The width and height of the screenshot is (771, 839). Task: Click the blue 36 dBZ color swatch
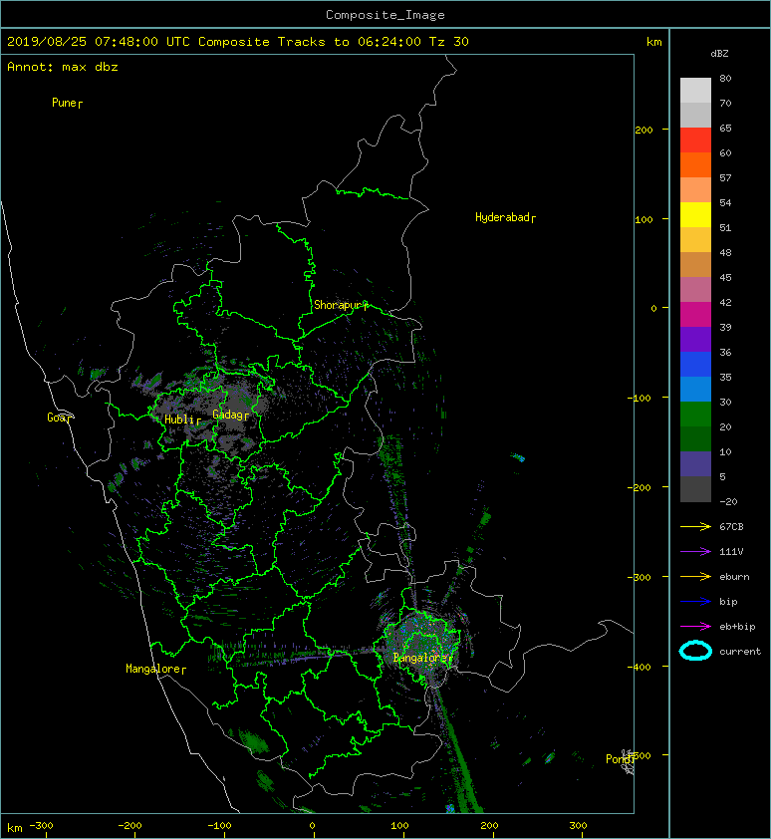[x=695, y=365]
